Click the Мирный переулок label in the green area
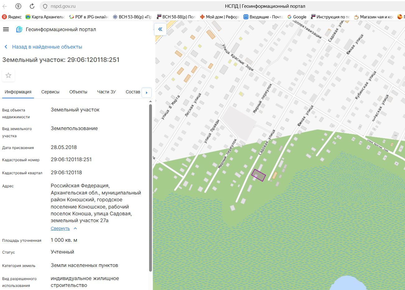 227,154
